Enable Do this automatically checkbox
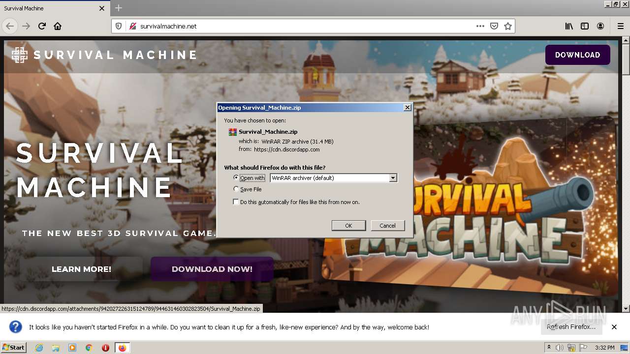 coord(236,202)
